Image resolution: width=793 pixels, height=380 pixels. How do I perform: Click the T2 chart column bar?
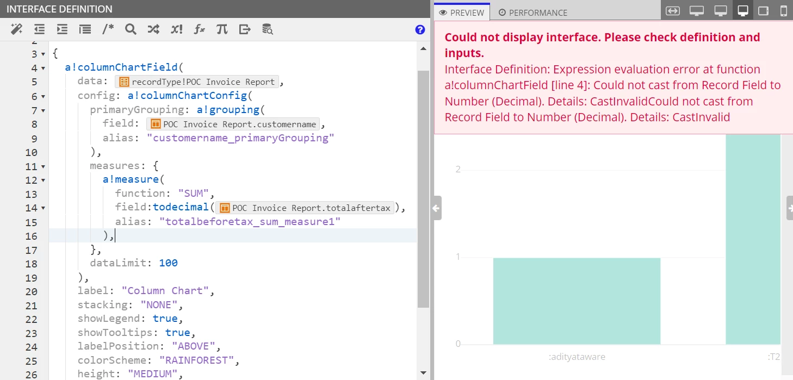click(753, 239)
